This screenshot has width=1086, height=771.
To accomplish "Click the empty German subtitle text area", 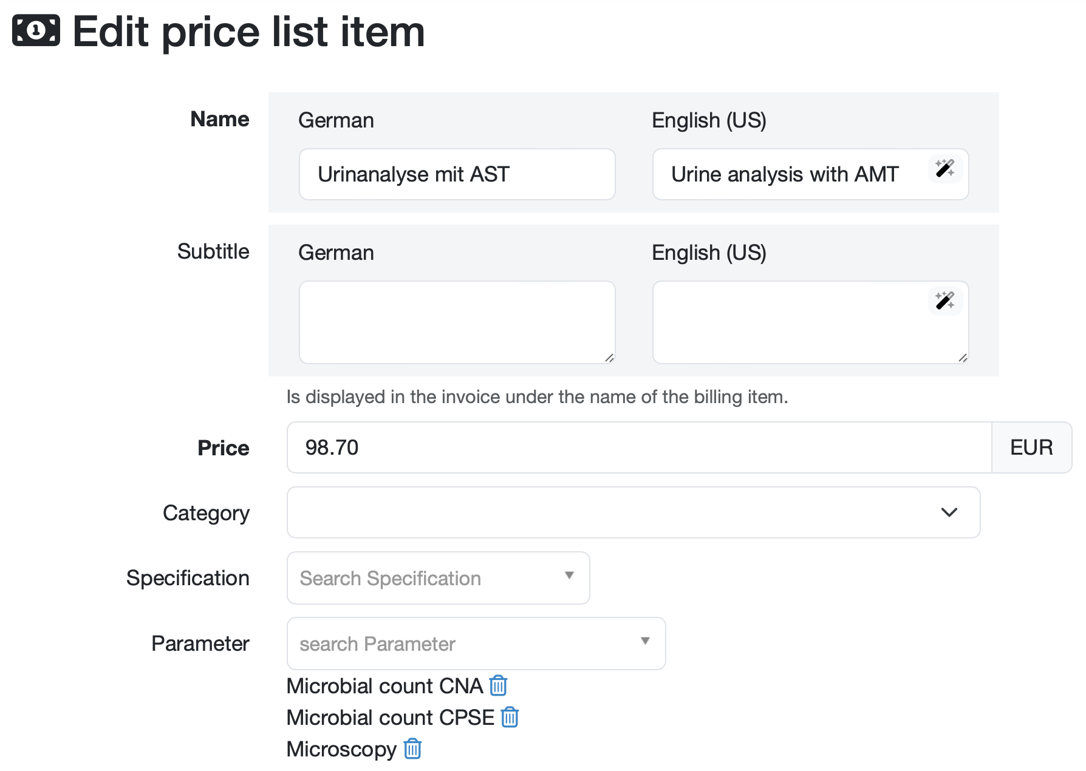I will tap(457, 321).
